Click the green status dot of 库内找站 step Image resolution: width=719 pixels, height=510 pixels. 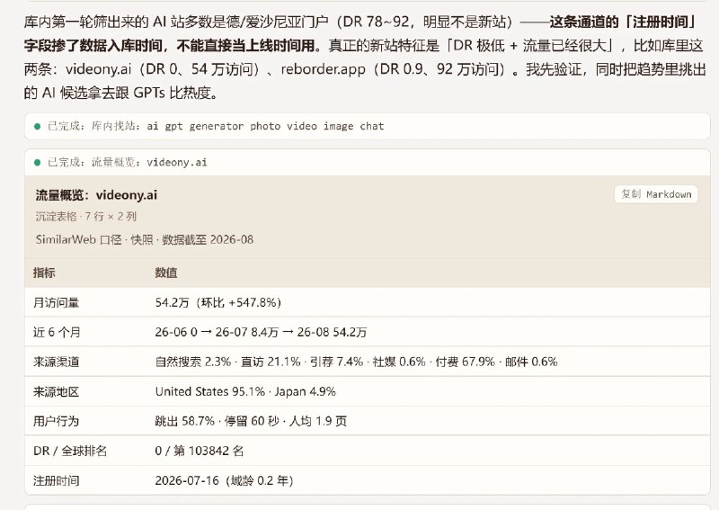pyautogui.click(x=38, y=126)
